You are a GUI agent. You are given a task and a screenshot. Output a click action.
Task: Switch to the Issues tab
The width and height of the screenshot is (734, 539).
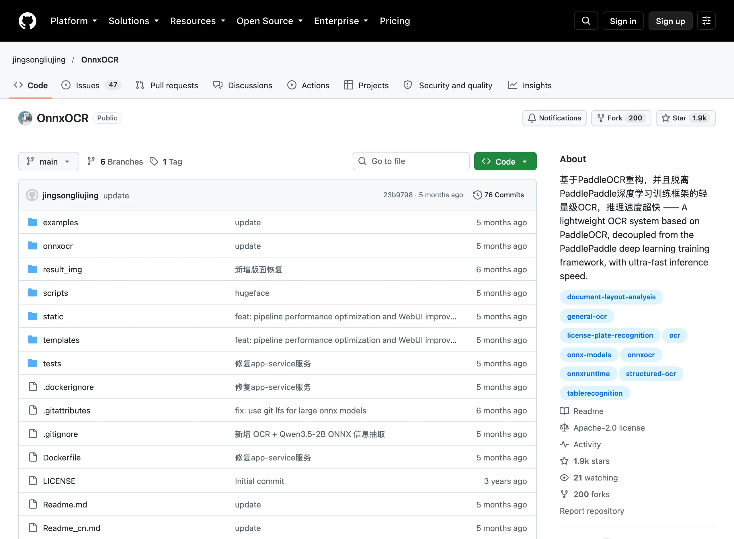tap(91, 85)
